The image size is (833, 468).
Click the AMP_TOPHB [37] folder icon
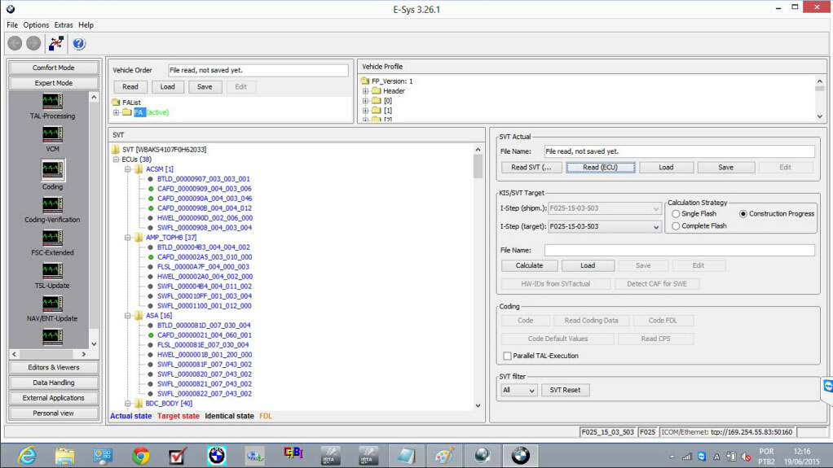click(x=139, y=237)
